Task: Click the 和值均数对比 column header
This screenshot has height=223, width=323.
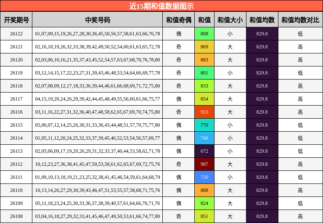Action: coord(300,20)
